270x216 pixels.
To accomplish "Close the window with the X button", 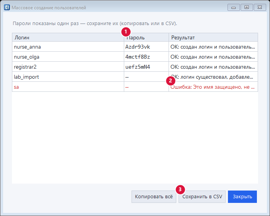I will coord(260,7).
